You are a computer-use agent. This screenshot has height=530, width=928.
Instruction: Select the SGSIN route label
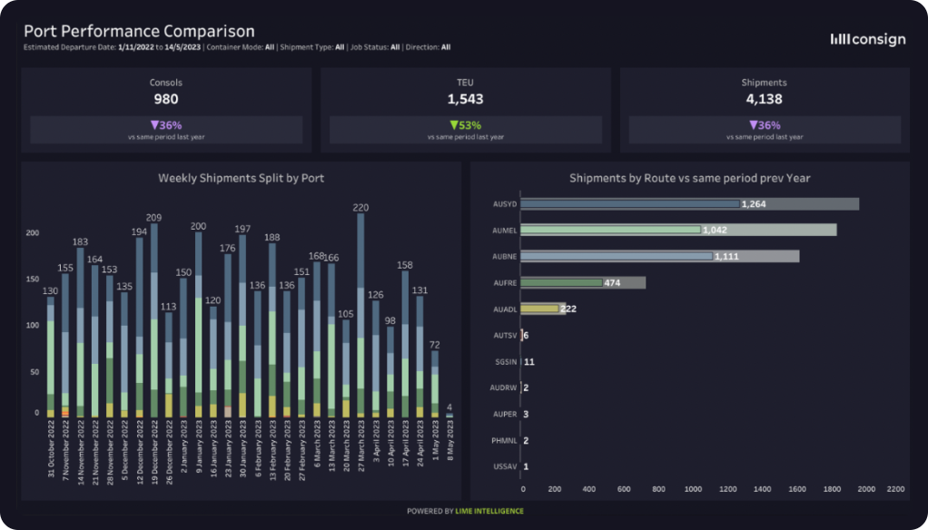504,361
